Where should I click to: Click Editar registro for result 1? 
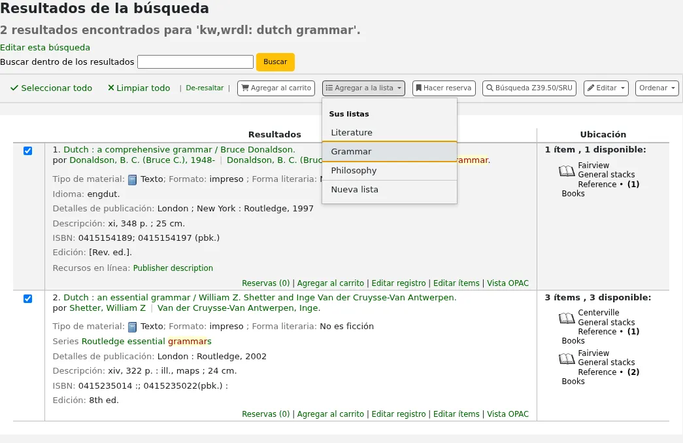[399, 283]
